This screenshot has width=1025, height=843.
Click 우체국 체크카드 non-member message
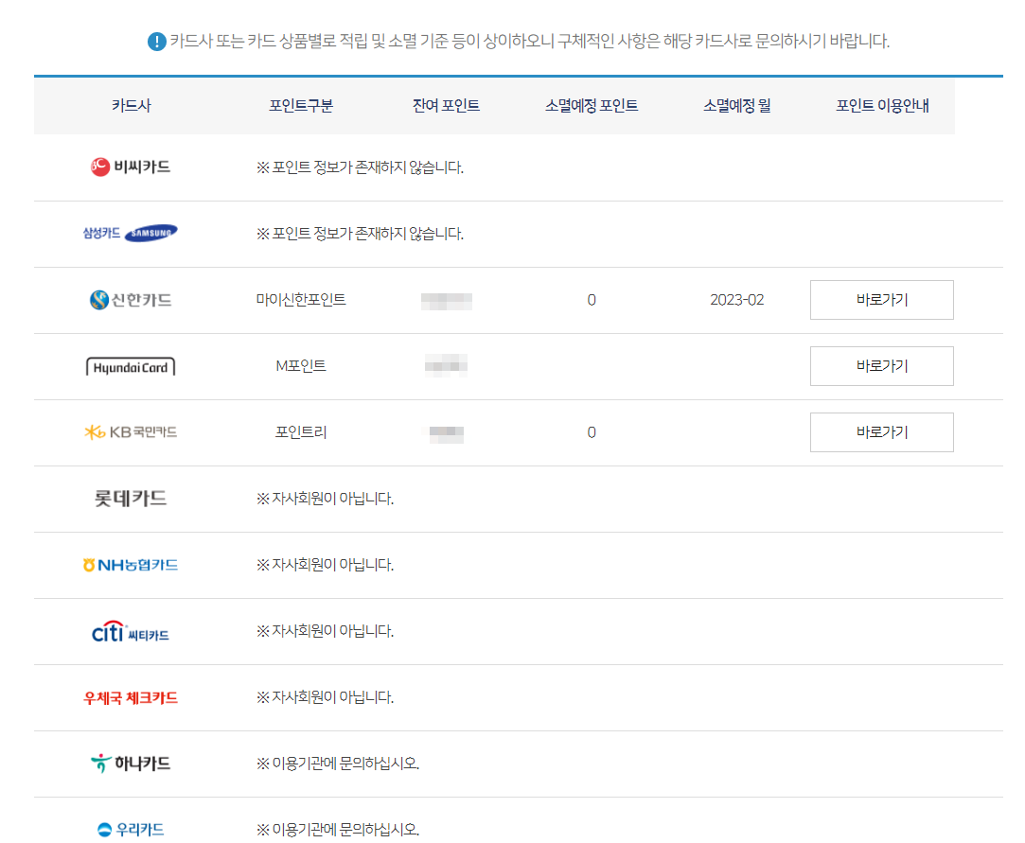[x=325, y=697]
